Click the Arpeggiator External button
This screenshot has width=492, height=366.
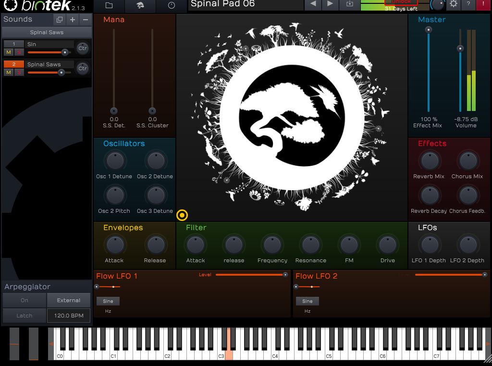point(69,300)
